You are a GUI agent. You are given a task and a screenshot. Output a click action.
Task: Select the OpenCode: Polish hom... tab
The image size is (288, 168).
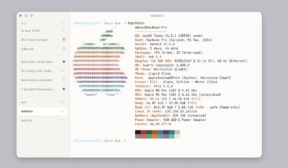click(x=43, y=62)
